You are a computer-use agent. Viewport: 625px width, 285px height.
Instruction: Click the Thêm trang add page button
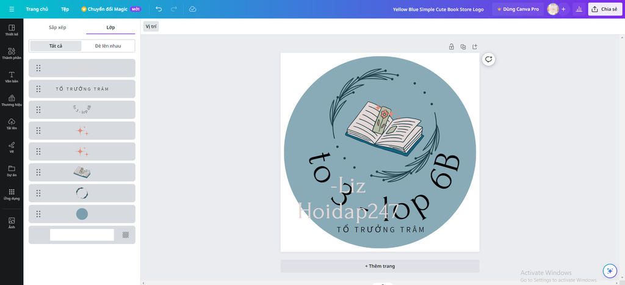(380, 266)
